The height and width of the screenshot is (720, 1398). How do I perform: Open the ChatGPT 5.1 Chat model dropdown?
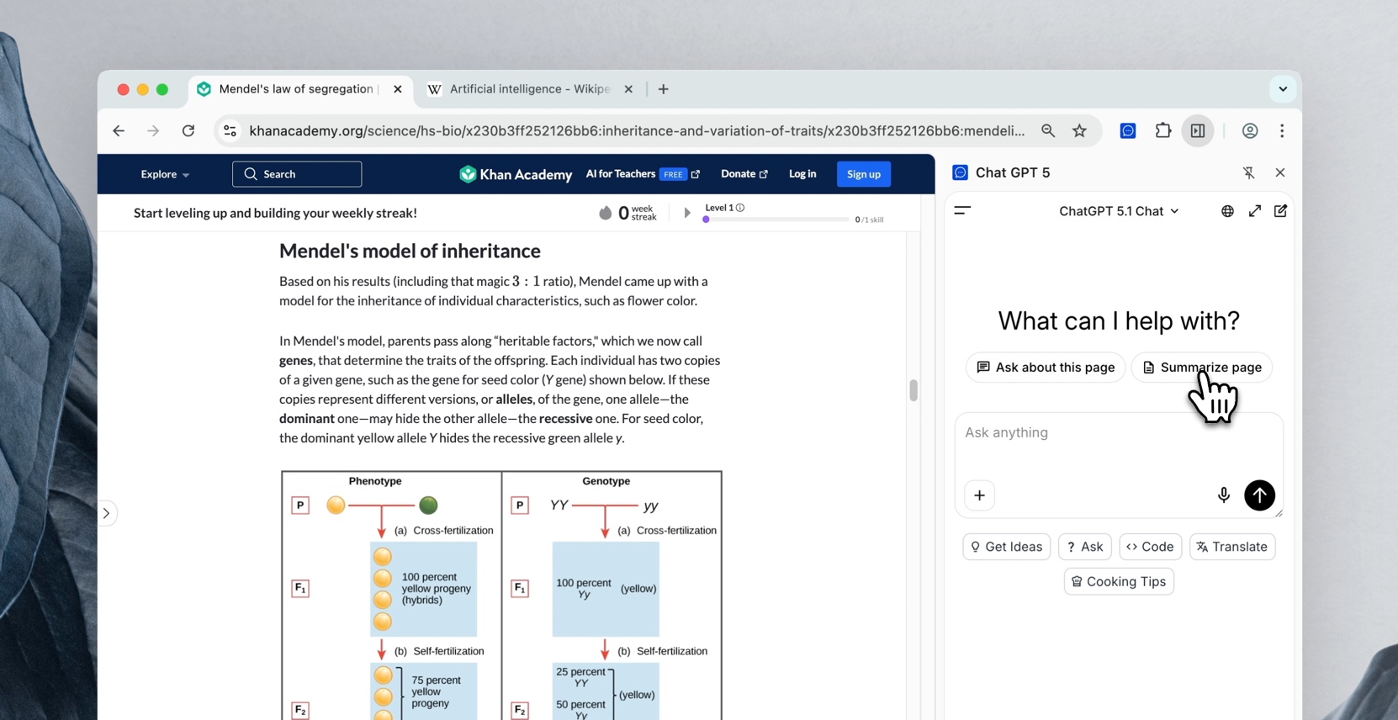[1118, 211]
